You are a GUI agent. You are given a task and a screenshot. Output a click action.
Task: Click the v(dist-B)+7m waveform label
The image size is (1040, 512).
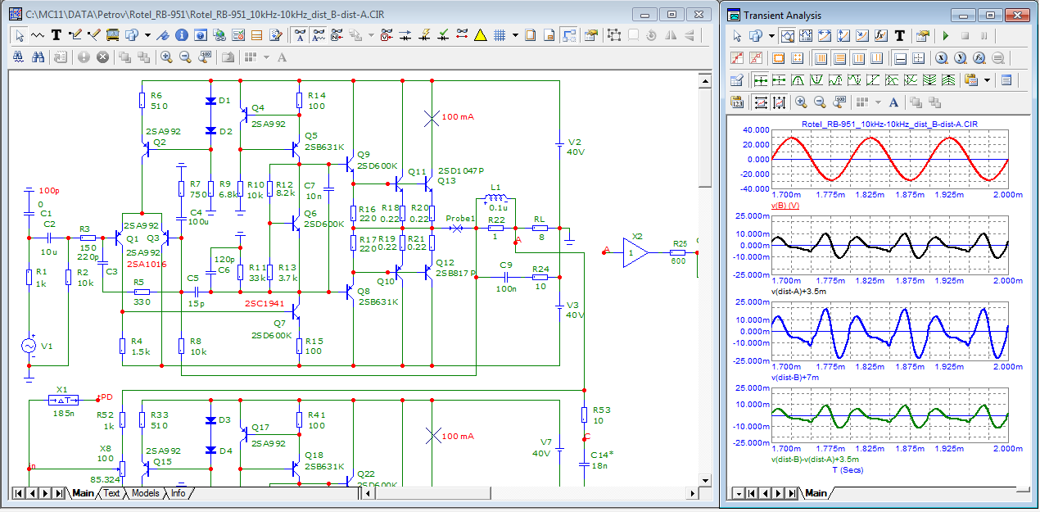pyautogui.click(x=797, y=378)
